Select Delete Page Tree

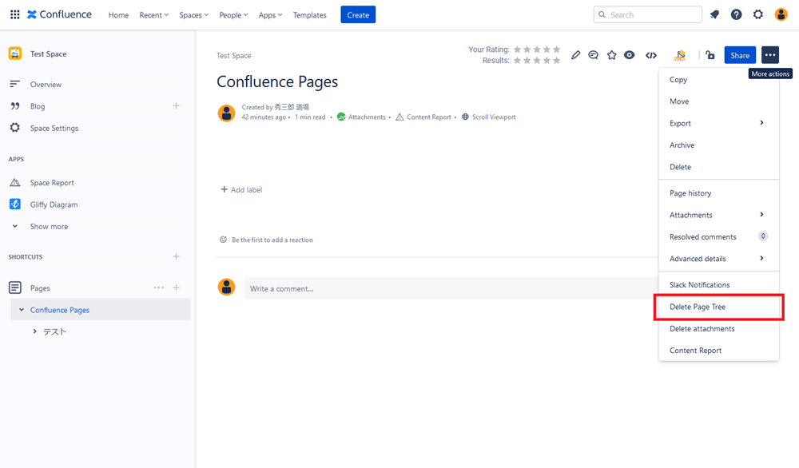click(x=718, y=307)
